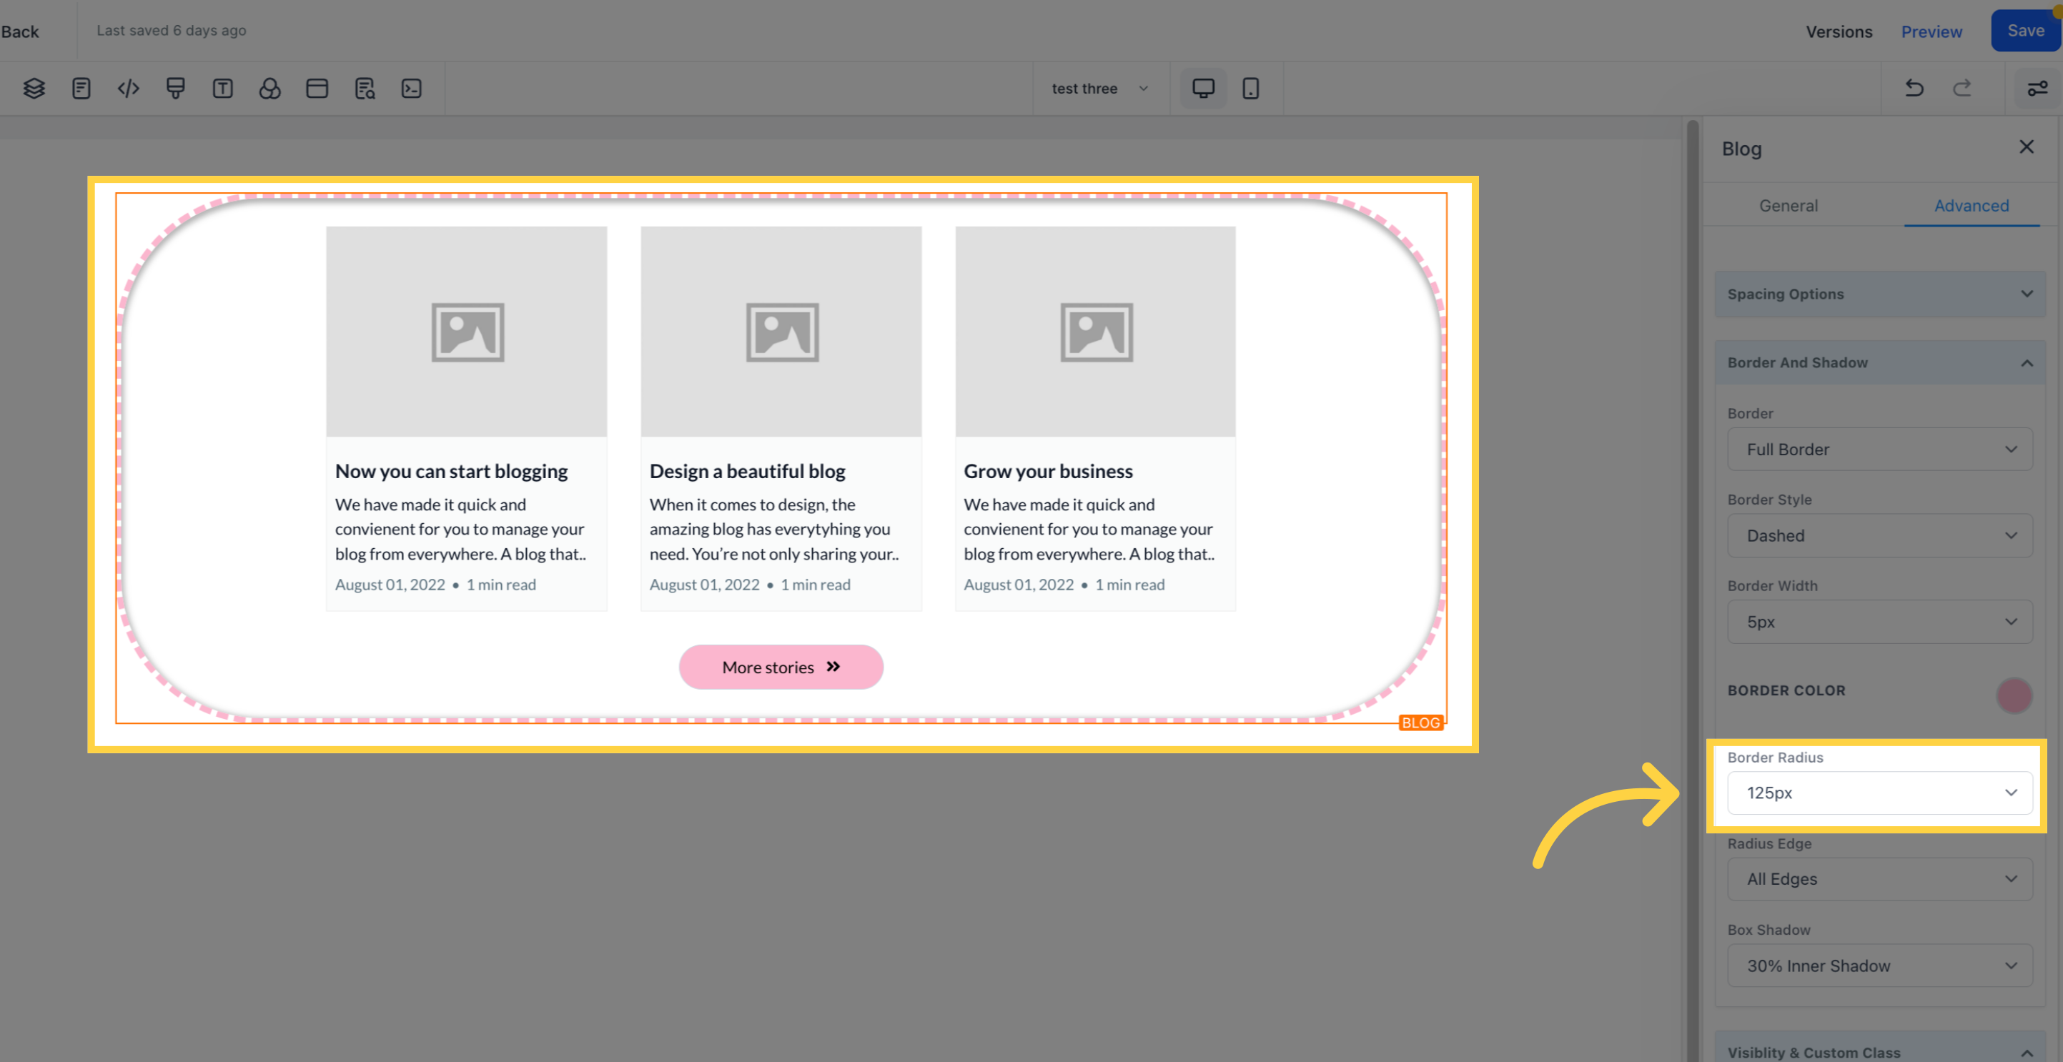Click the Now you can start blogging title
This screenshot has width=2063, height=1062.
(x=451, y=471)
